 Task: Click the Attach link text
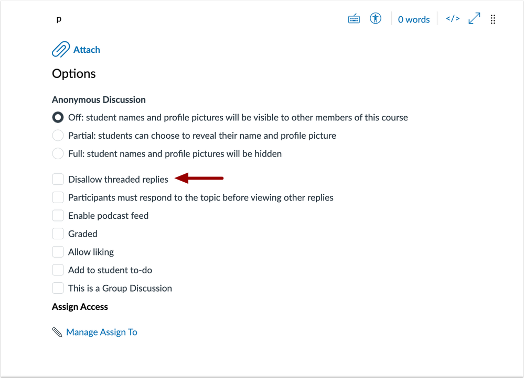87,50
